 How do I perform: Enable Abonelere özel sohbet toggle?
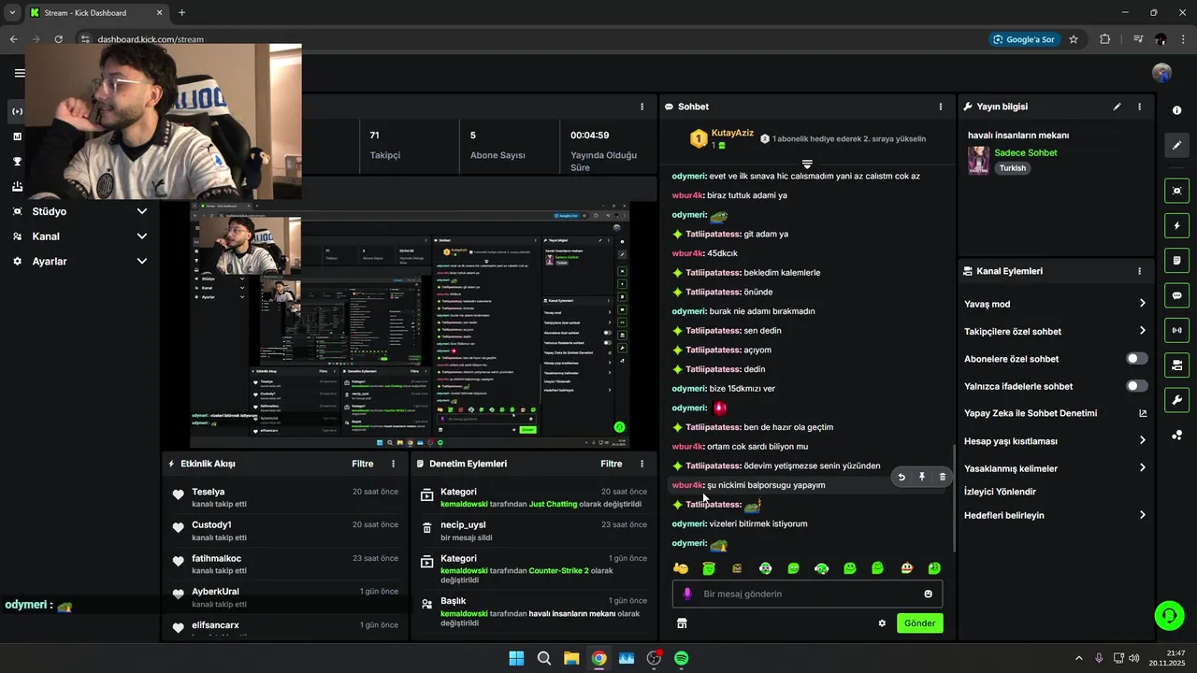point(1137,359)
